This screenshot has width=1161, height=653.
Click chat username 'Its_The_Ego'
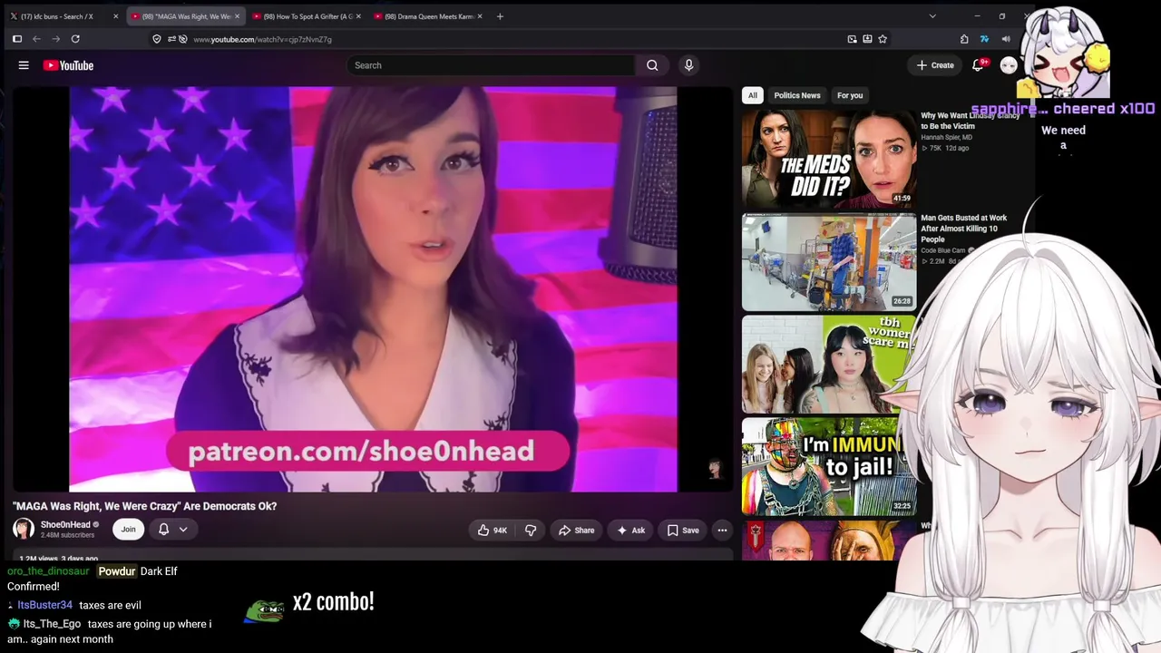click(x=52, y=624)
